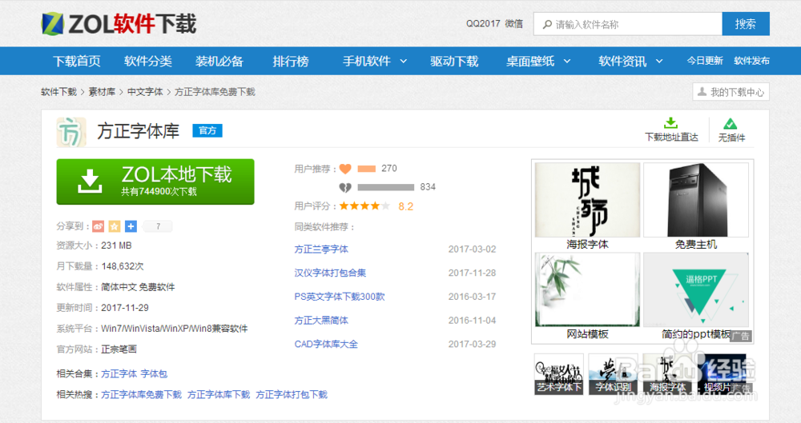Click the 正宗笔画 official site text
The width and height of the screenshot is (801, 423).
click(119, 349)
